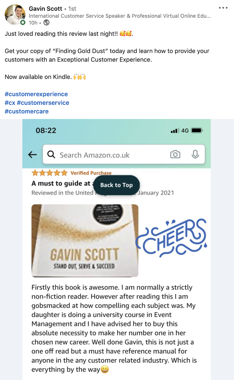Click the magnifying glass search icon
Image resolution: width=234 pixels, height=380 pixels.
click(51, 154)
